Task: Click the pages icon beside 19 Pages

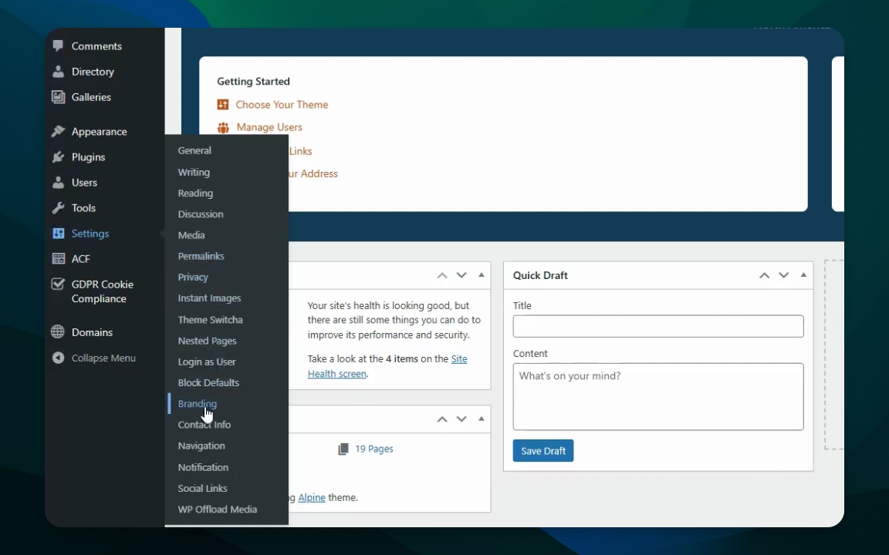Action: (343, 449)
